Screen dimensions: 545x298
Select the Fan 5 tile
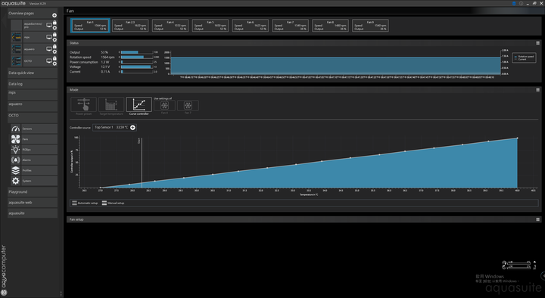(x=210, y=26)
